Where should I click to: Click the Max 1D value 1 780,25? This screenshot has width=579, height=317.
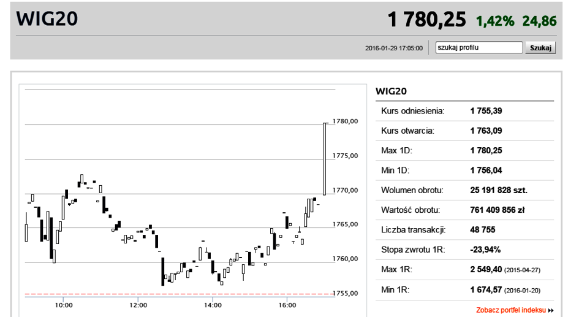(x=486, y=151)
